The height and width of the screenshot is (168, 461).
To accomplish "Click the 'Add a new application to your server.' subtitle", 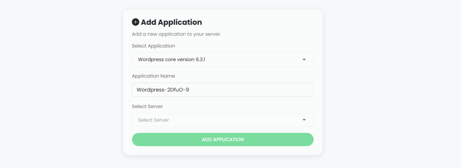I will 176,34.
